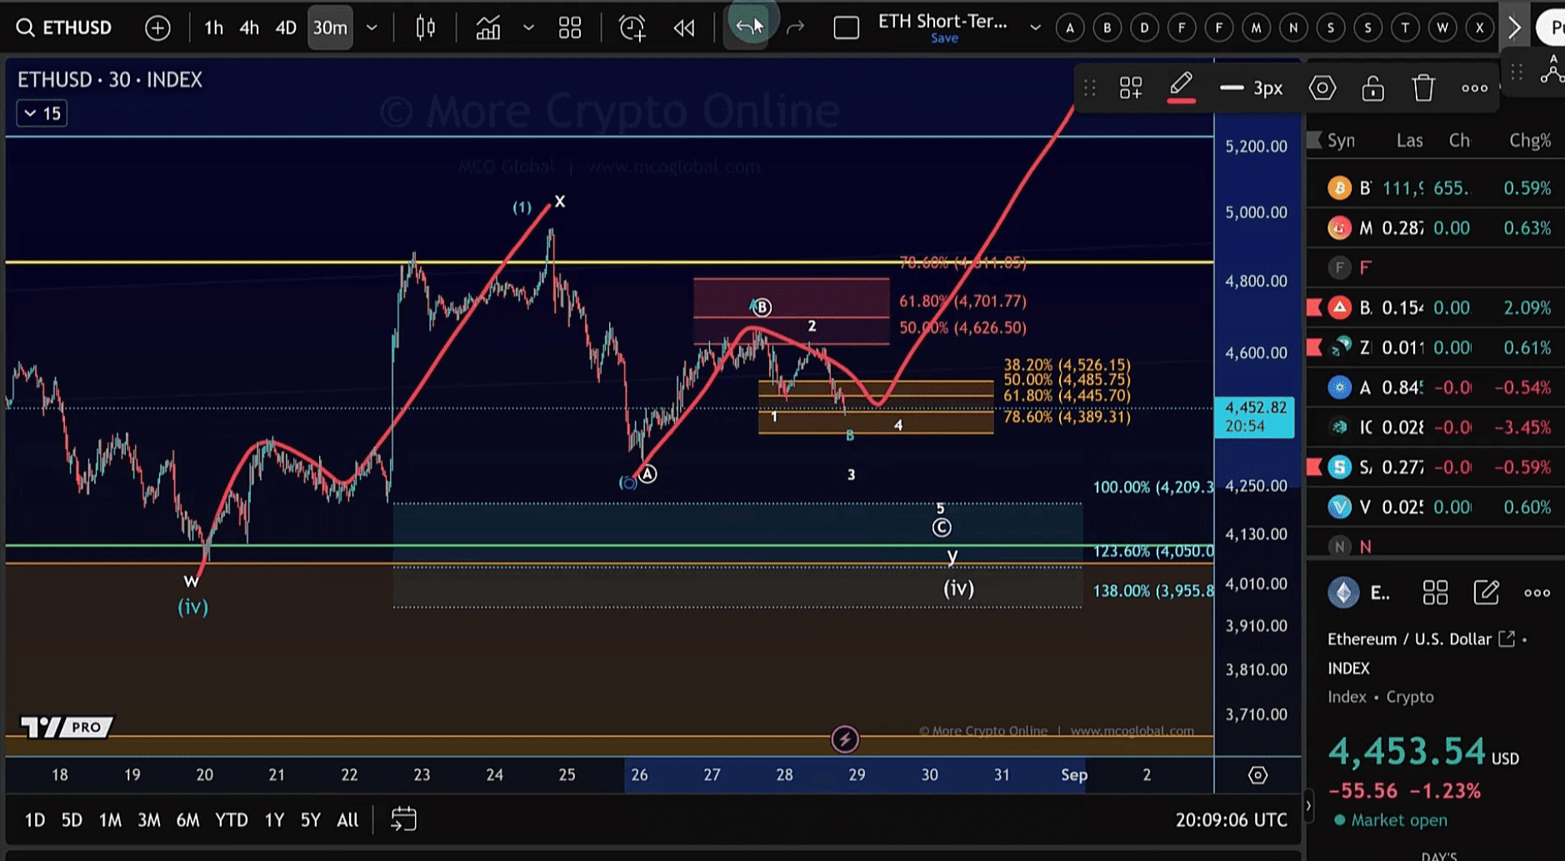Select Bitcoin watchlist row
Viewport: 1565px width, 861px height.
(1436, 188)
